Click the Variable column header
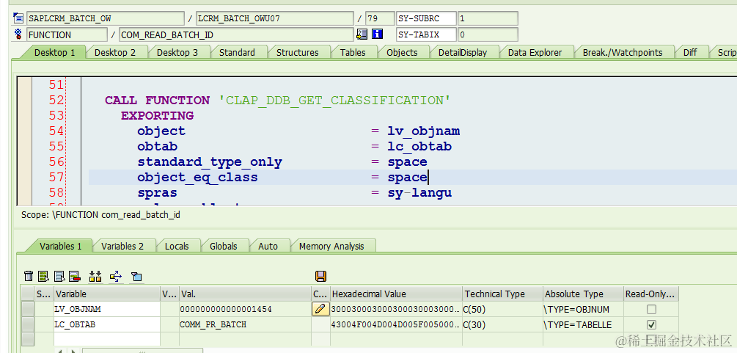 click(107, 294)
